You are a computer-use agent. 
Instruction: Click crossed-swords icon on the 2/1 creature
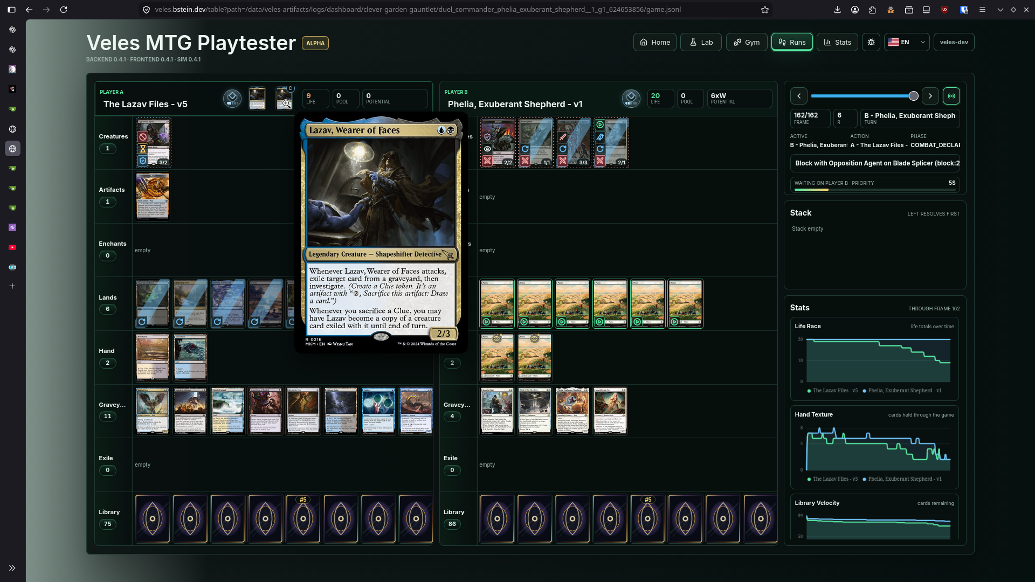click(x=600, y=161)
